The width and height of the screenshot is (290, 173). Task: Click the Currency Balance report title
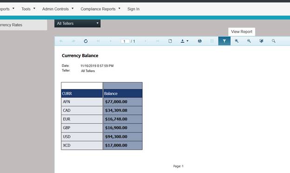[80, 55]
